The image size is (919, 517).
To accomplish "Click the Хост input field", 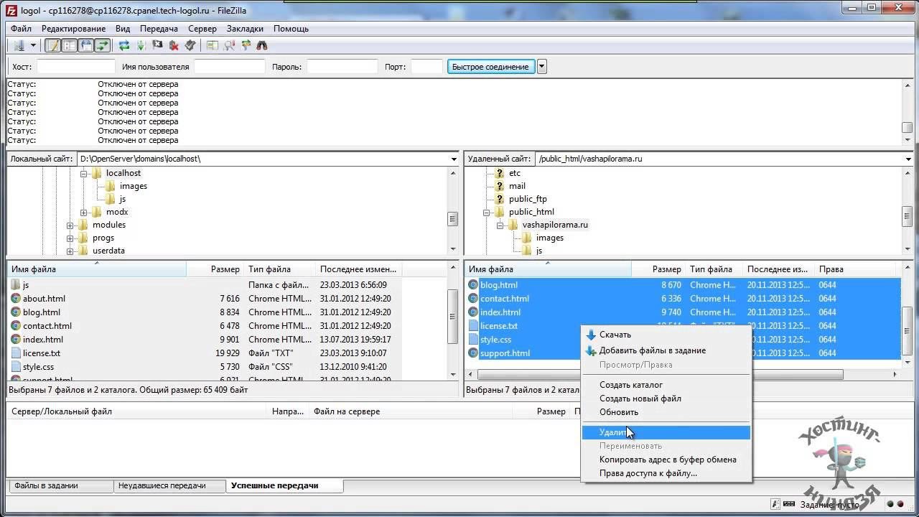I will [75, 67].
